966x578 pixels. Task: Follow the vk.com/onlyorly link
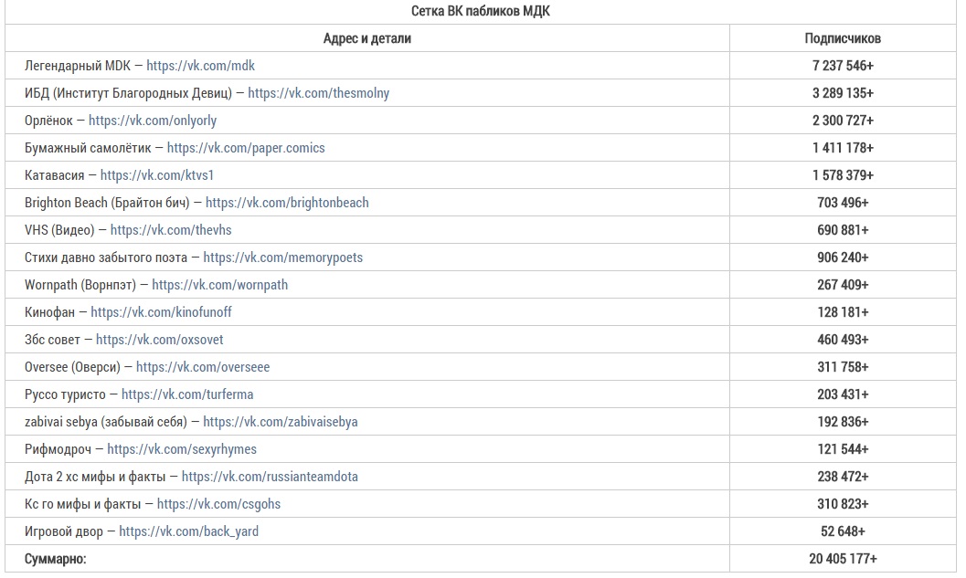pos(153,121)
